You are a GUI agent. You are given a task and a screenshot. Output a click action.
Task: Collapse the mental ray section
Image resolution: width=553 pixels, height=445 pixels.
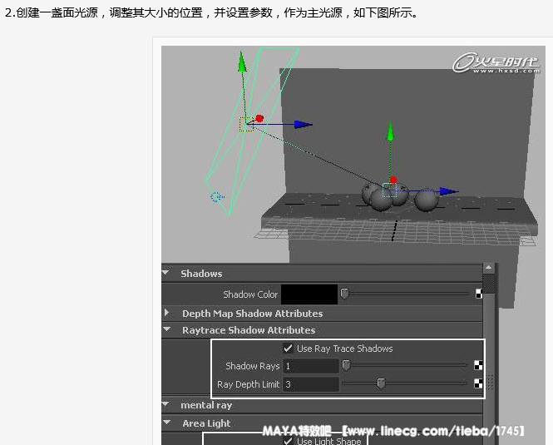(165, 405)
